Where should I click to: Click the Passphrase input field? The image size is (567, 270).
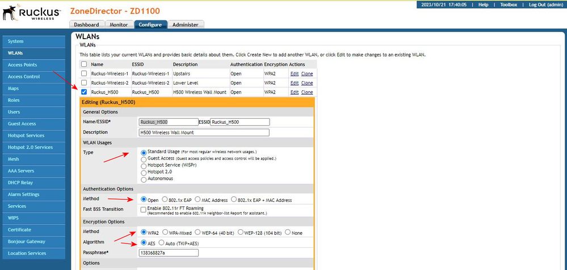(x=169, y=252)
